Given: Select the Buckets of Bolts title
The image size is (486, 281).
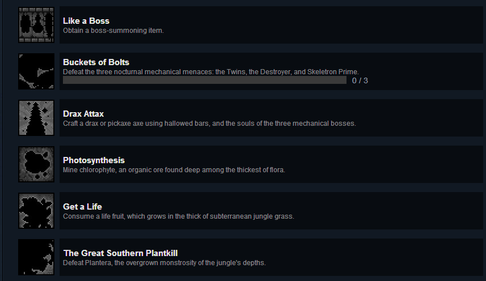Looking at the screenshot, I should [96, 62].
